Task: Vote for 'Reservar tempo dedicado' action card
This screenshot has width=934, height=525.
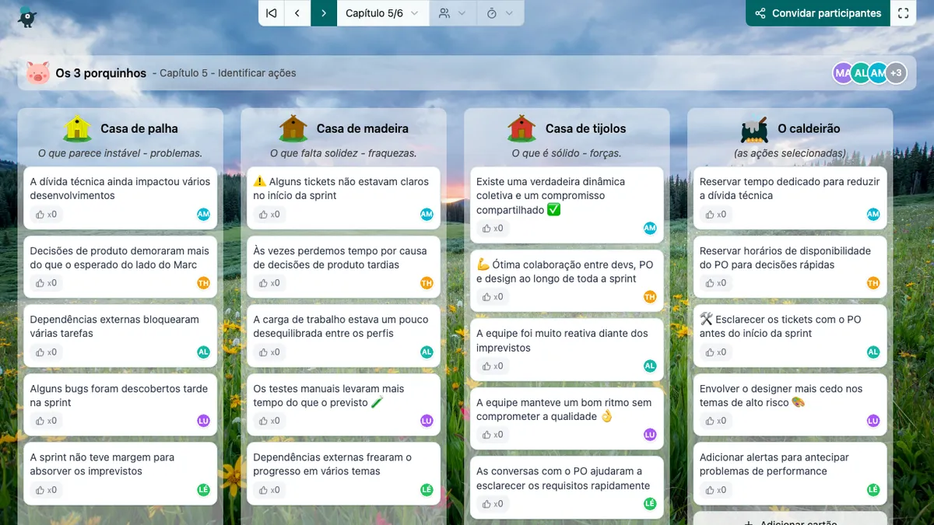Action: 716,215
